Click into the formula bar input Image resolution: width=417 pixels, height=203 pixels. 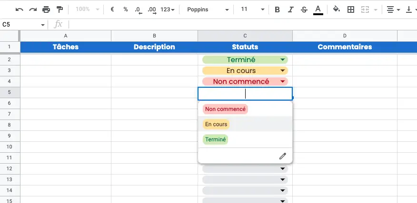[x=243, y=25]
